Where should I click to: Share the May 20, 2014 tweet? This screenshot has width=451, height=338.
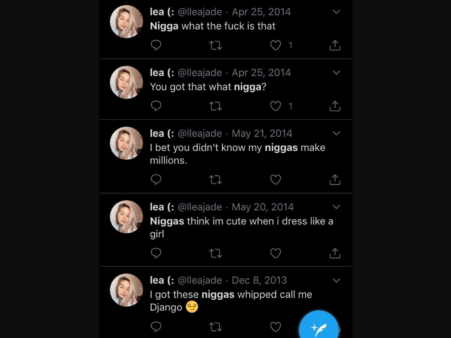[335, 253]
